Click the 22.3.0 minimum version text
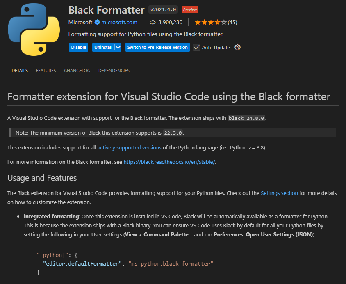This screenshot has height=284, width=346. [x=173, y=133]
